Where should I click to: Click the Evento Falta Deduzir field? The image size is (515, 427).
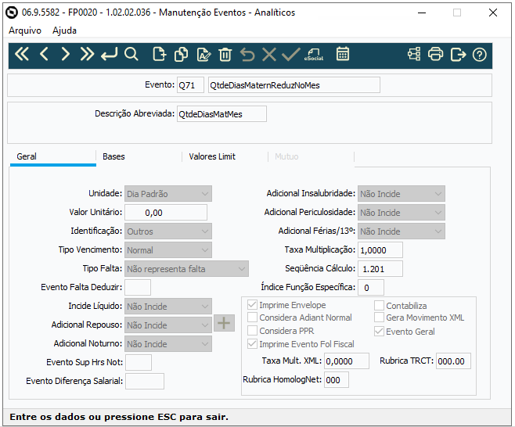coord(138,287)
